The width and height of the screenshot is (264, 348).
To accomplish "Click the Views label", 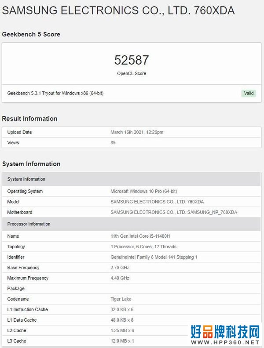I will pos(13,142).
